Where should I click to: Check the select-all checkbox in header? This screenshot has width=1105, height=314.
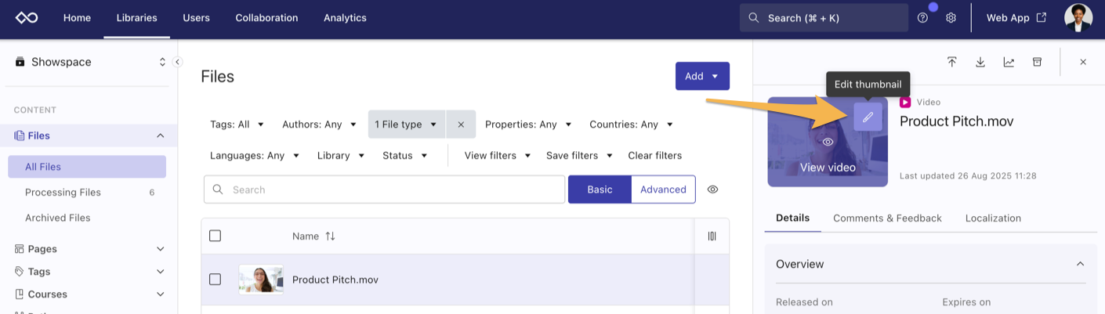pos(216,236)
